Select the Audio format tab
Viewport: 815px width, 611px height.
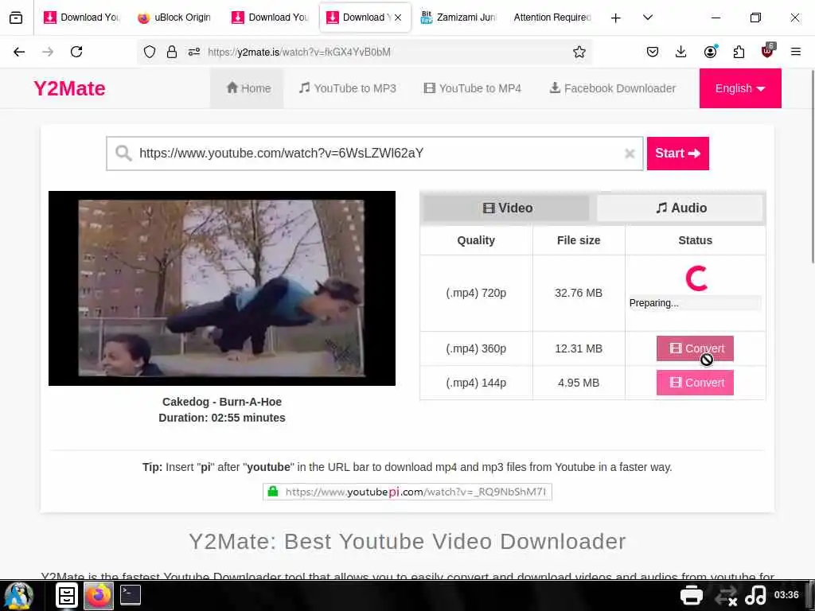point(681,208)
